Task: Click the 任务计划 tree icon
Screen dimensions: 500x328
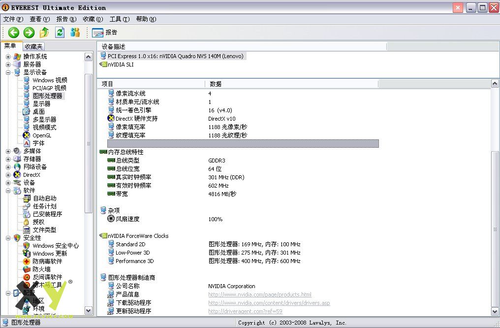Action: 27,206
